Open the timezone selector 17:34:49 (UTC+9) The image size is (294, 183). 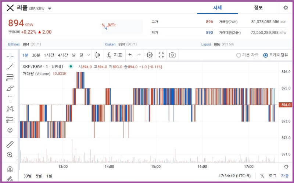point(234,176)
